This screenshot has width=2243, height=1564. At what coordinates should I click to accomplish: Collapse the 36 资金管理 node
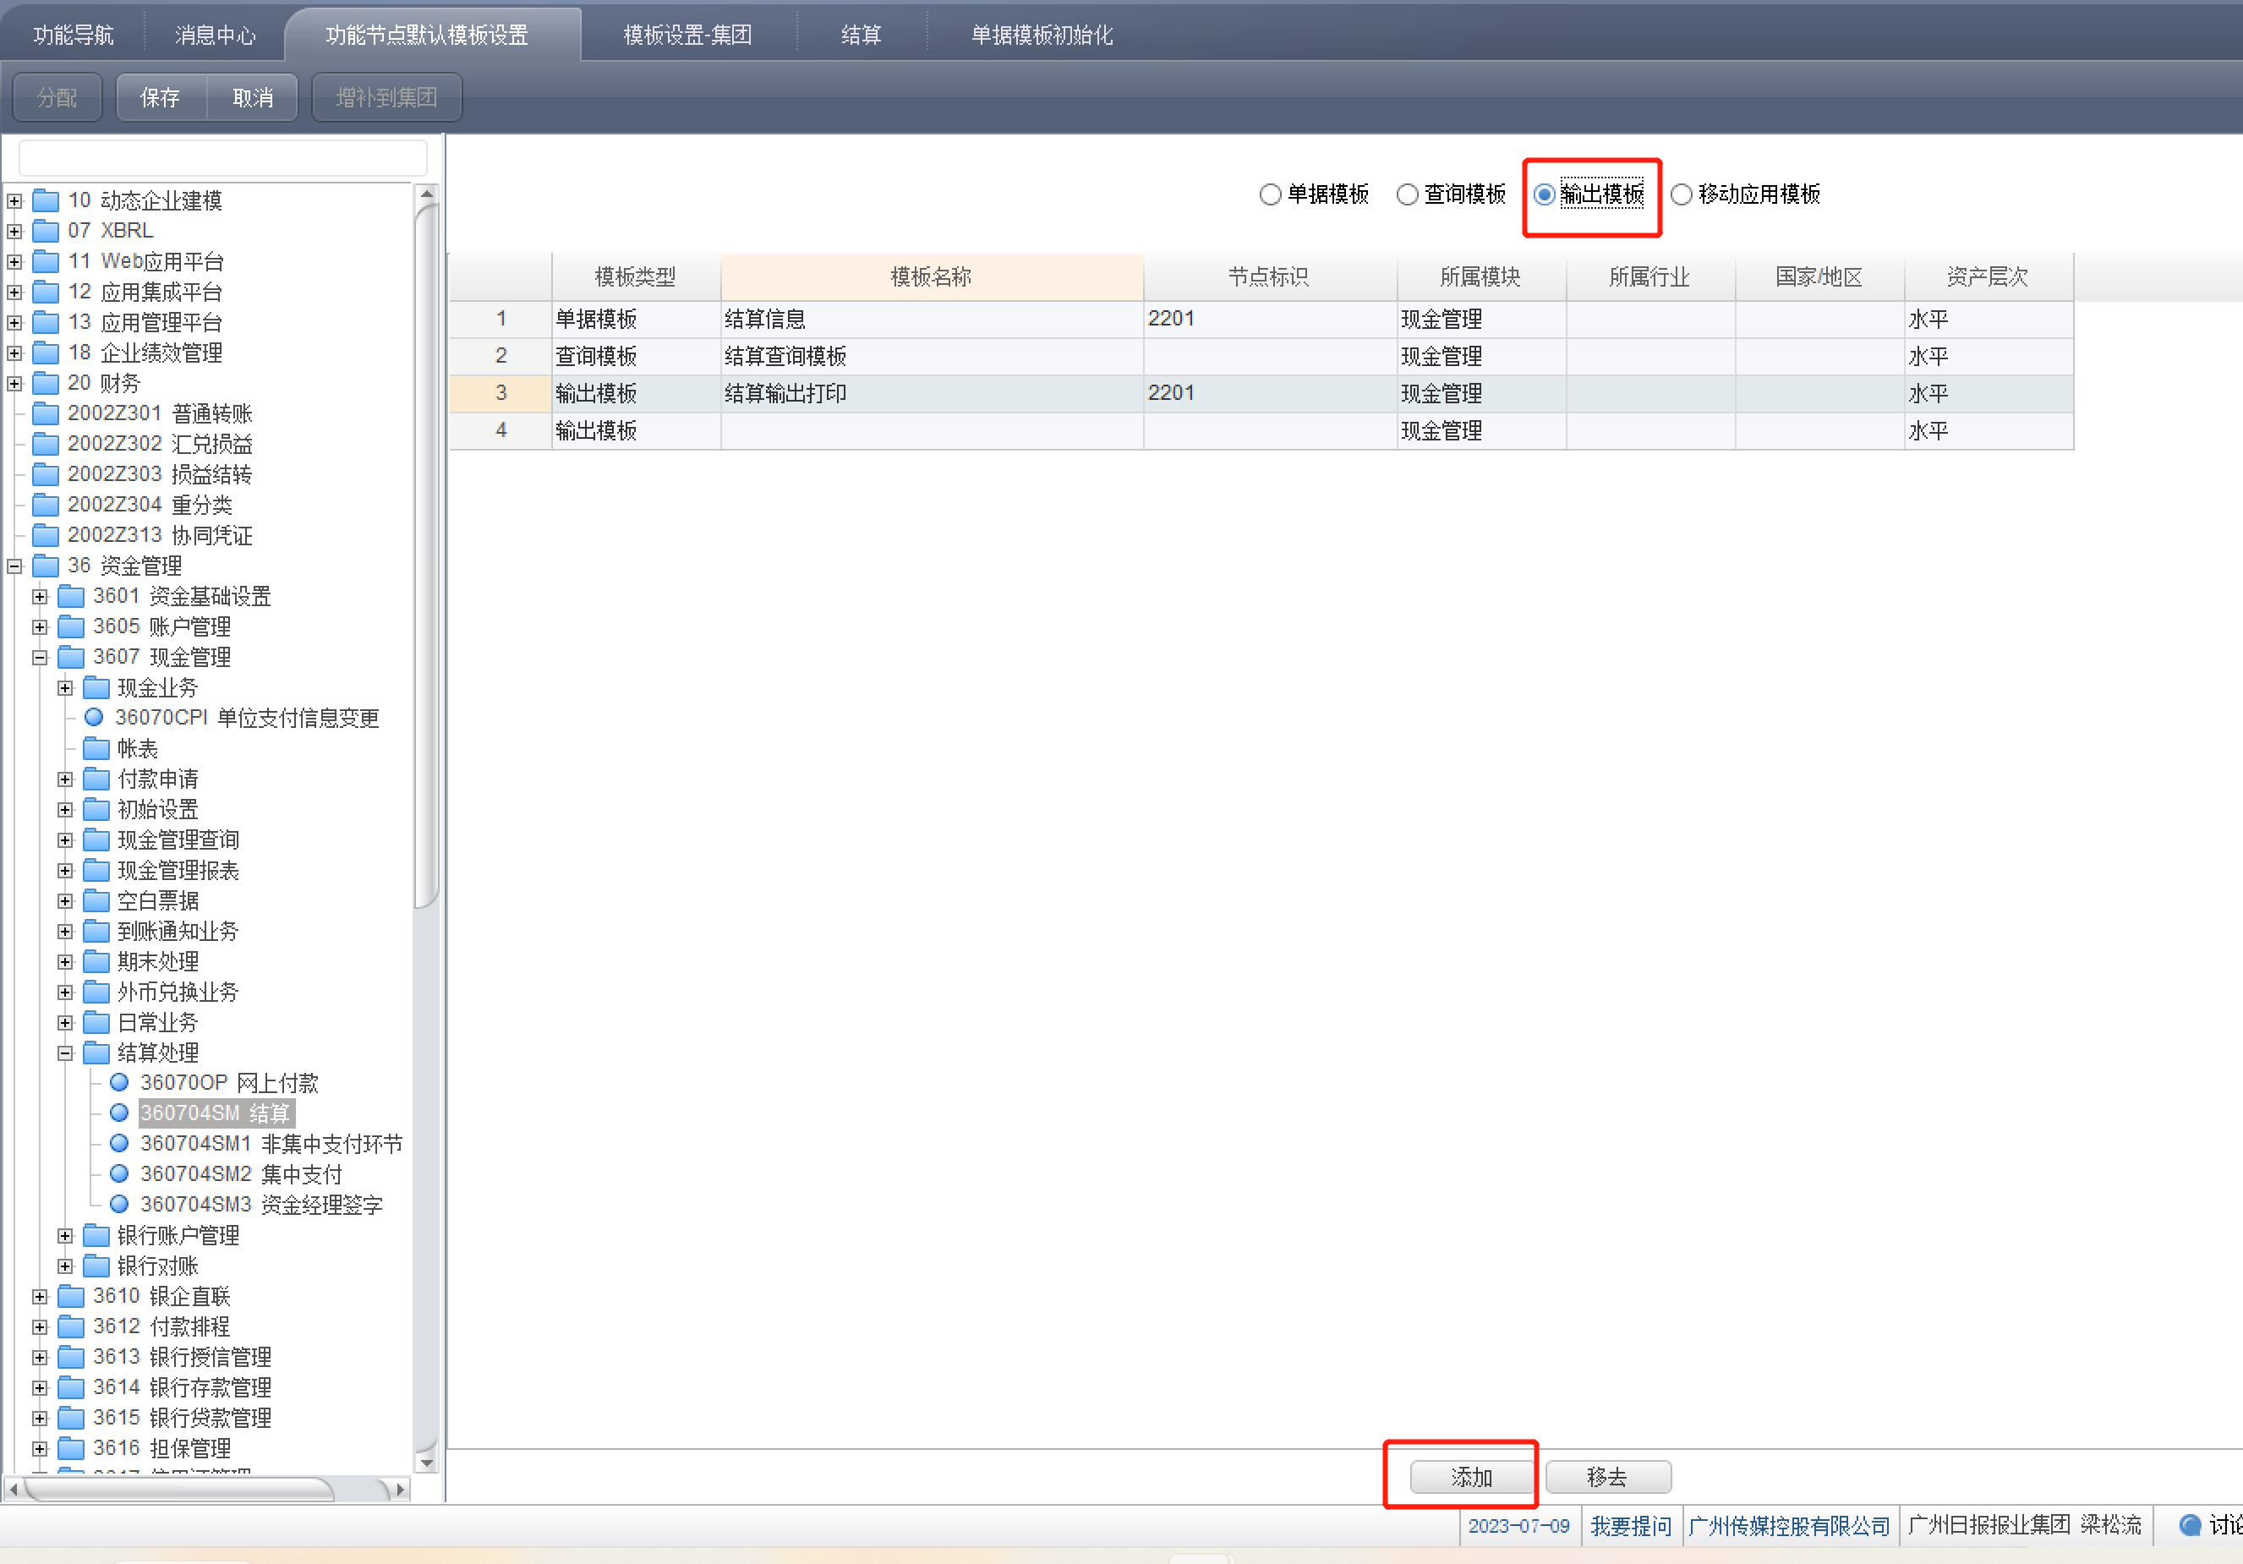pos(14,566)
